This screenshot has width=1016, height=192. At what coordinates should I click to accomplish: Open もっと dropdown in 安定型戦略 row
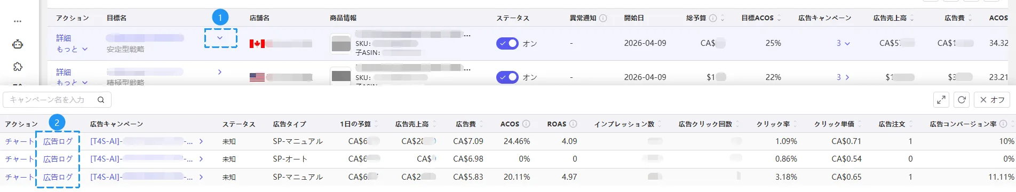pyautogui.click(x=72, y=49)
